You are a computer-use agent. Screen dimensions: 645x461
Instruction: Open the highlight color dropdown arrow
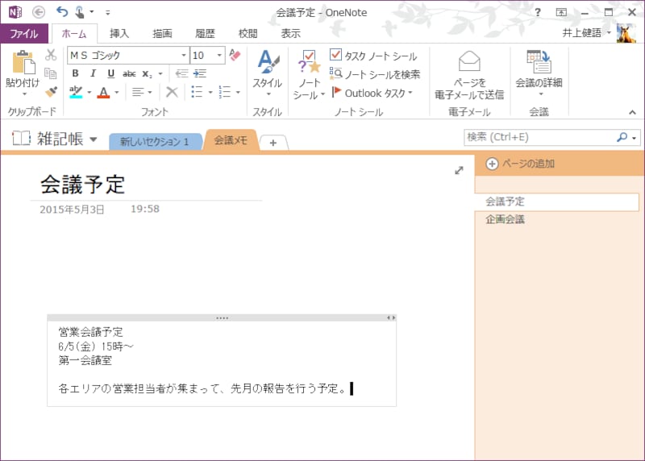[x=89, y=92]
